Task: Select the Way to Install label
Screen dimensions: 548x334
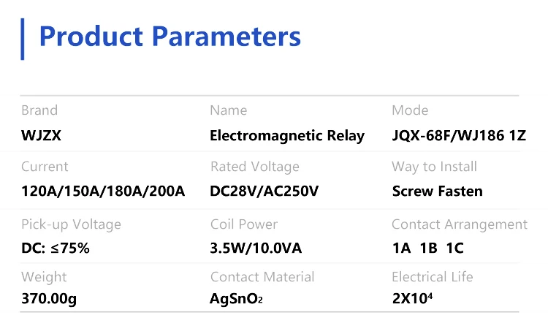Action: 434,167
